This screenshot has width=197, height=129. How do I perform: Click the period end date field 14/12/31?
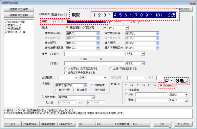(x=147, y=22)
